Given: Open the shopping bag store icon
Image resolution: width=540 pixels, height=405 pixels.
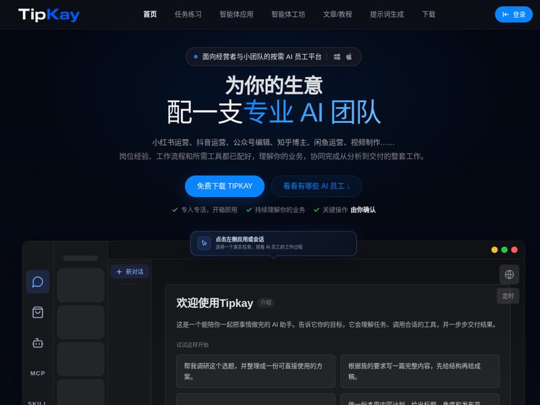Looking at the screenshot, I should click(x=38, y=313).
